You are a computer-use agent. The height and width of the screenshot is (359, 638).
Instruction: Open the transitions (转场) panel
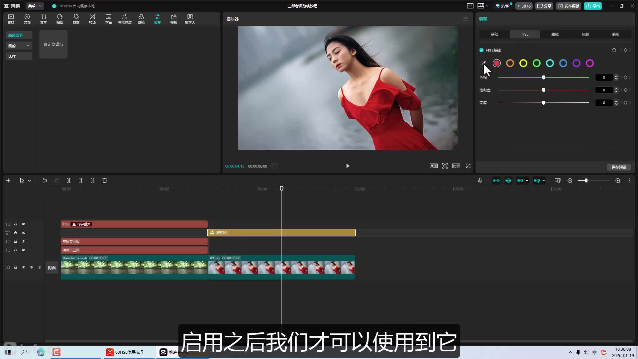pos(92,19)
